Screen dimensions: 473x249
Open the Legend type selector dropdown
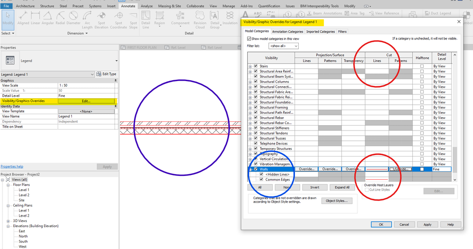pyautogui.click(x=116, y=61)
